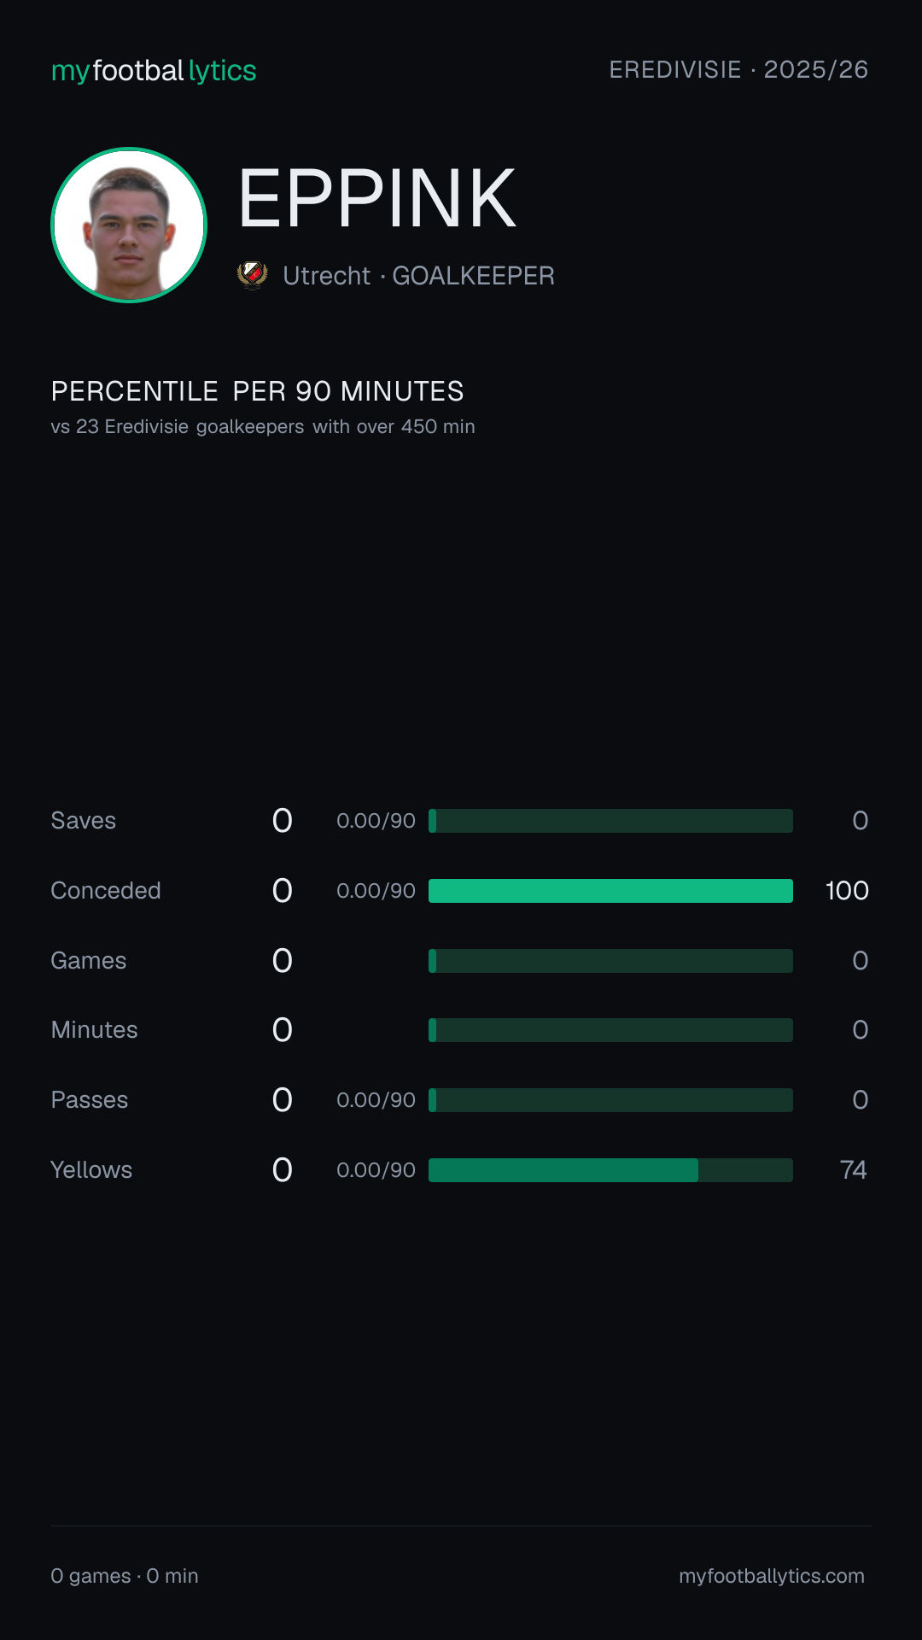Click the Utrecht club crest icon
Screen dimensions: 922x1640
coord(253,275)
